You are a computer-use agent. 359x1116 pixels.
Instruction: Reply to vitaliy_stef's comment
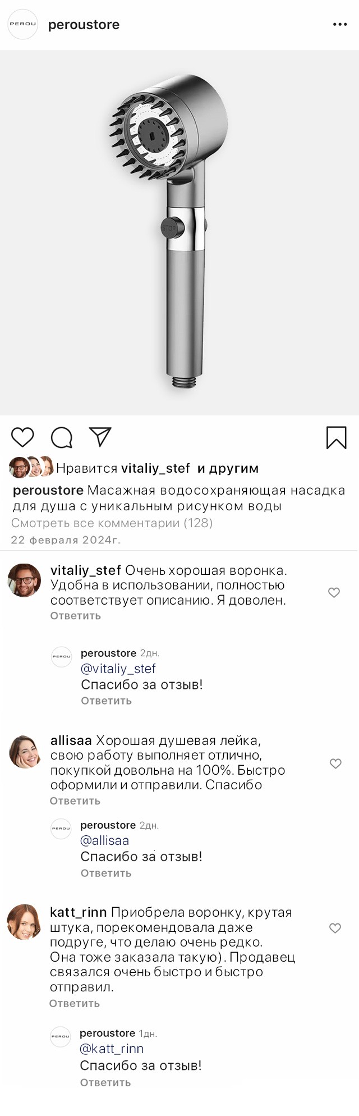pos(76,616)
